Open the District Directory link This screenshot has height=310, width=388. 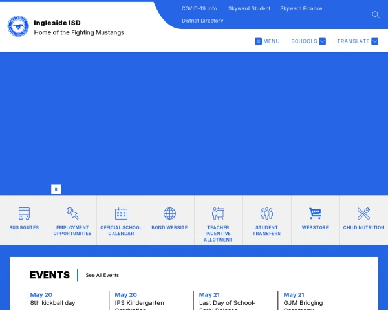coord(202,21)
